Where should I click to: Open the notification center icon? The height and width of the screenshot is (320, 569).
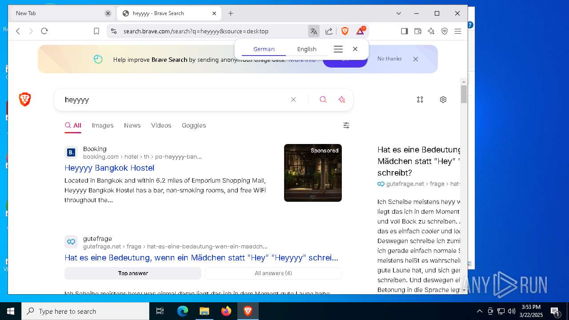pos(555,311)
